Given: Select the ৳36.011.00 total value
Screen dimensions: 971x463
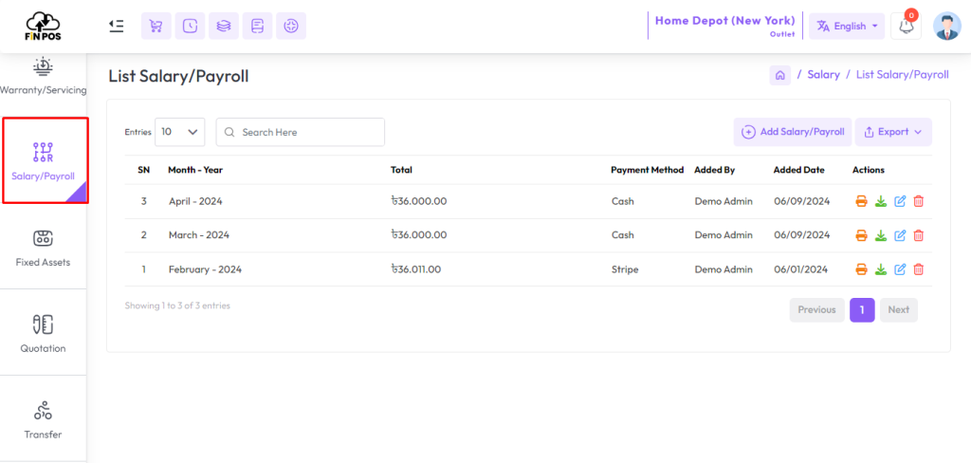Looking at the screenshot, I should click(x=415, y=269).
